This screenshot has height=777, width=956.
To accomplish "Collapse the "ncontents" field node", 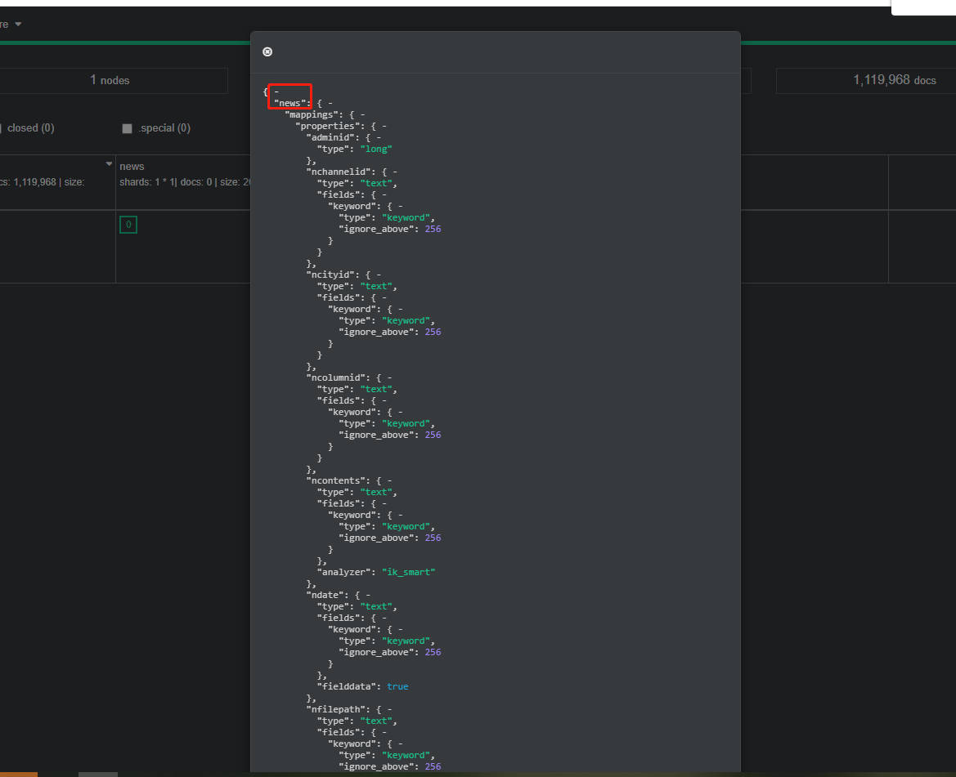I will click(x=389, y=480).
